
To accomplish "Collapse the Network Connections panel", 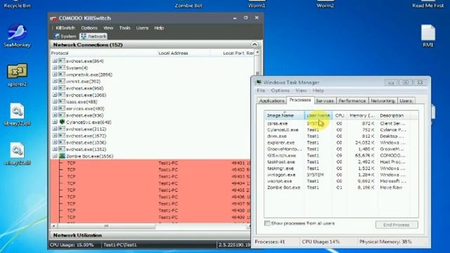I will click(x=255, y=45).
